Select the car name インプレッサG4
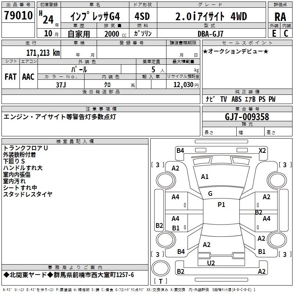 tap(95, 17)
